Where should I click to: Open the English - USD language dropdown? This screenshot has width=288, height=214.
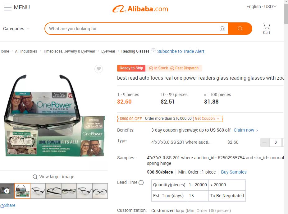(x=261, y=7)
